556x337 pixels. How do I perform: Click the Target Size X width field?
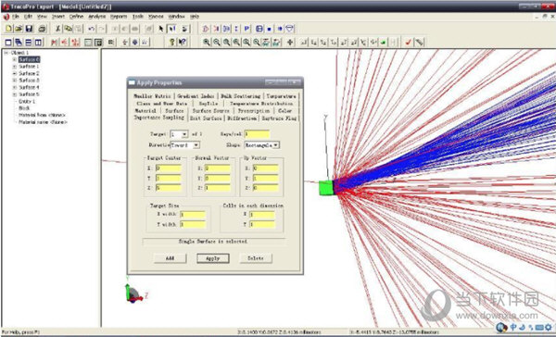[193, 215]
